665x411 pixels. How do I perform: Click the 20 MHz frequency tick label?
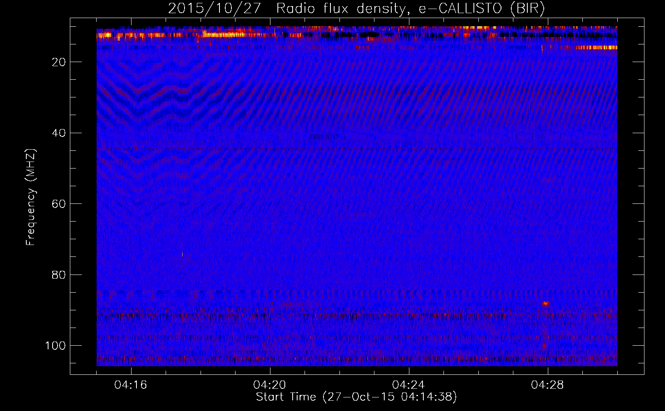pyautogui.click(x=59, y=62)
